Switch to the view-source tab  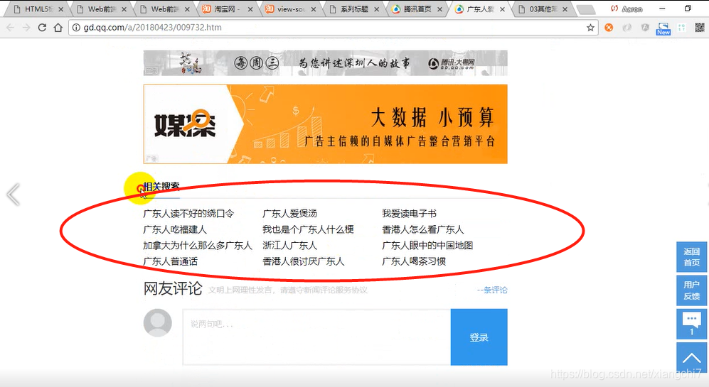pyautogui.click(x=290, y=9)
